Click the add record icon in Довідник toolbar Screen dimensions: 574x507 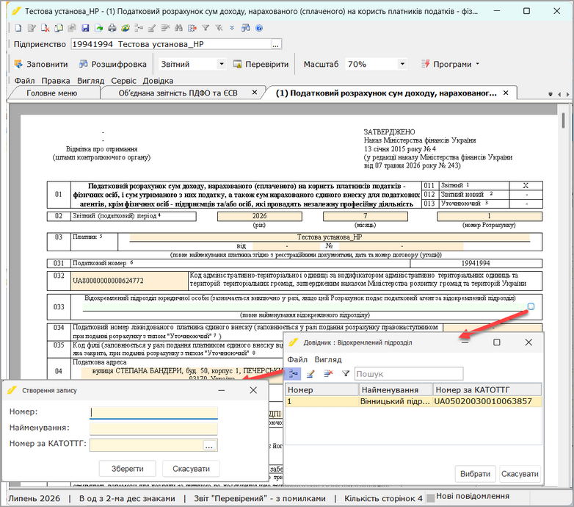pos(293,374)
